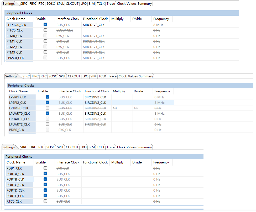This screenshot has width=256, height=212.
Task: Check the LPUART1_CLK enable box
Action: tap(47, 119)
